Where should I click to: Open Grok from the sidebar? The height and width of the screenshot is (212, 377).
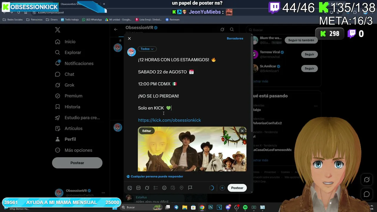pos(65,85)
